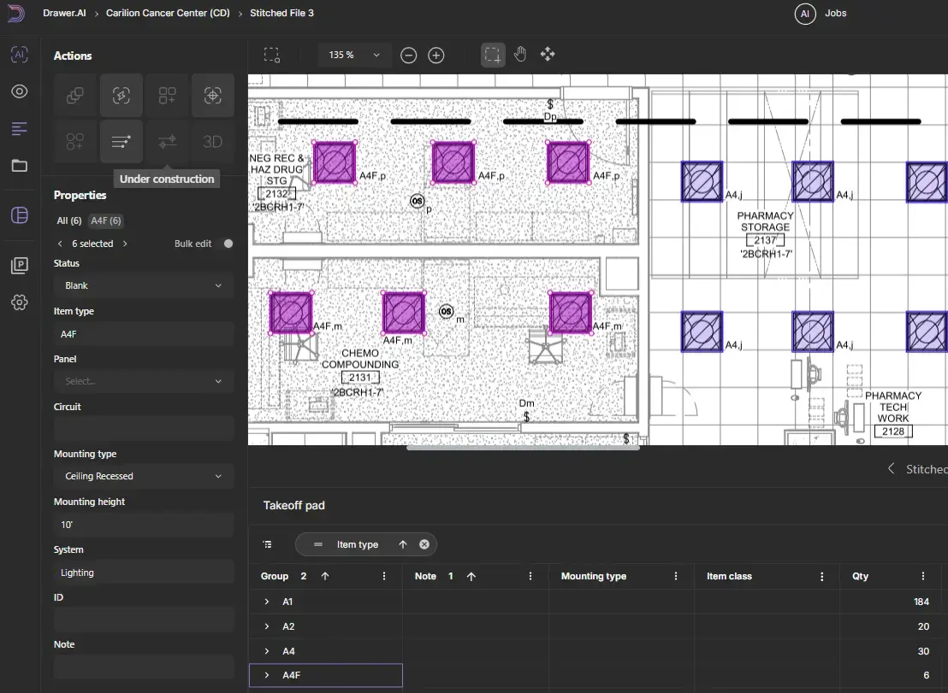Click the takeoff pad grouping list icon
Viewport: 948px width, 693px height.
pyautogui.click(x=268, y=544)
